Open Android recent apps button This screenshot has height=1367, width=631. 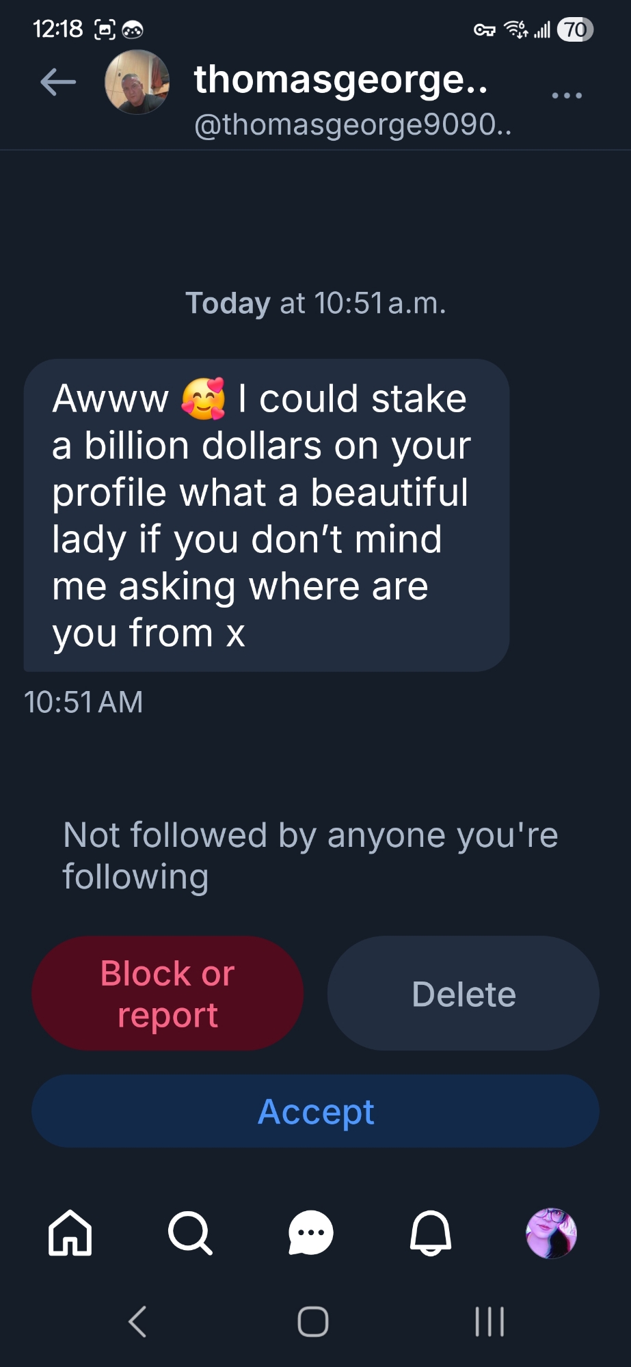pos(489,1321)
